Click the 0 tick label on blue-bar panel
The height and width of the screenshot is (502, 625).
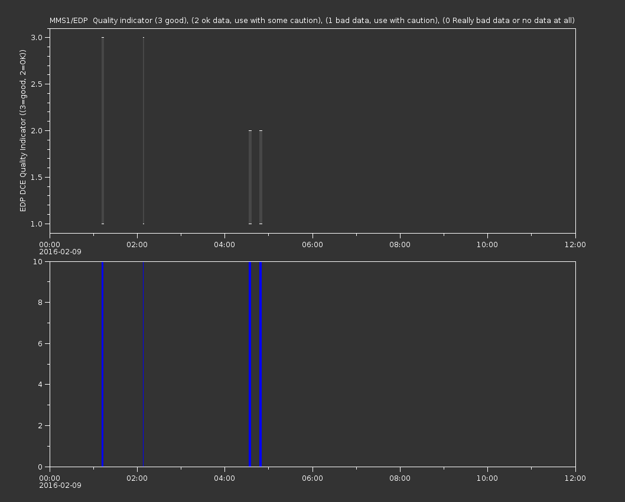(x=40, y=467)
